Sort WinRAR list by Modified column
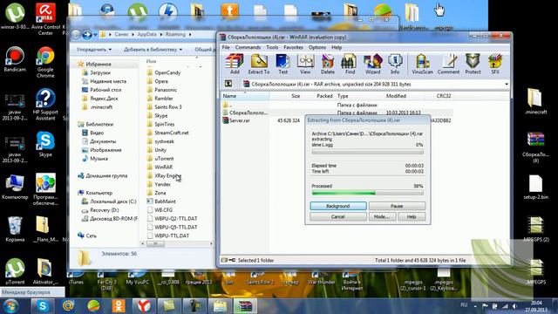 pos(396,96)
